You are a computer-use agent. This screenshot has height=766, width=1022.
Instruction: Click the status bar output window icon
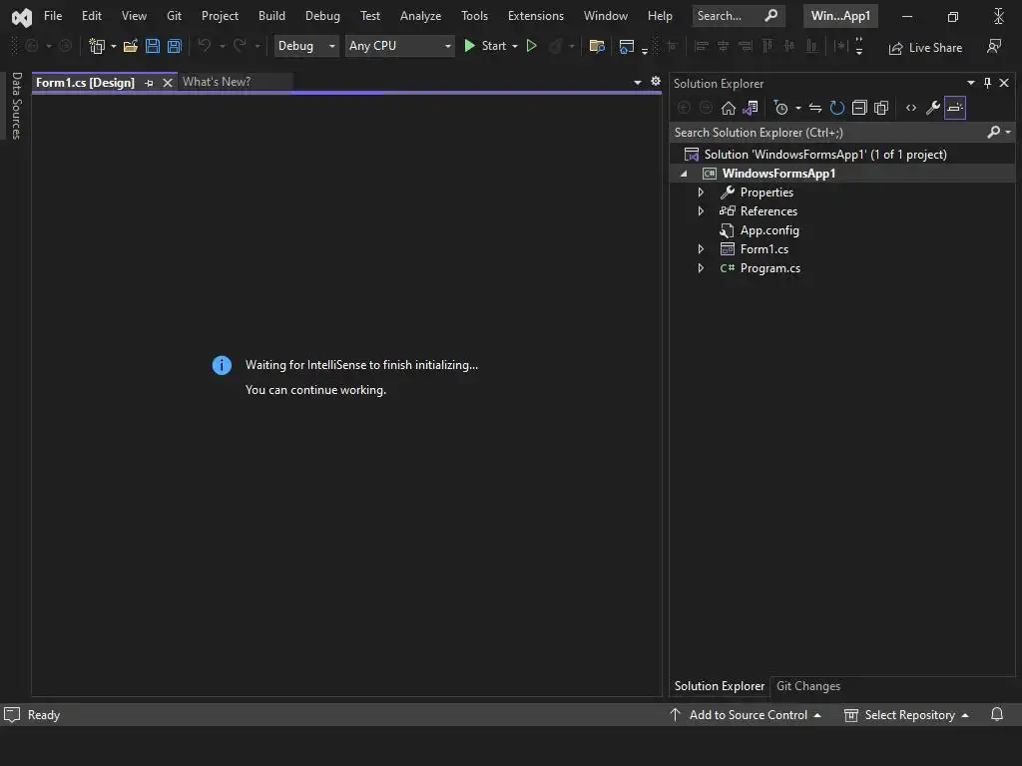click(12, 715)
